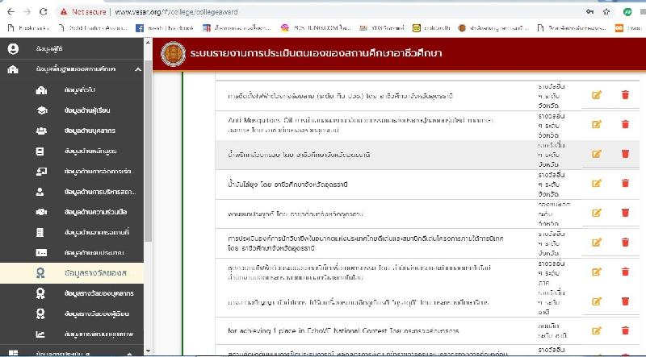
Task: Open the user info icon ข้อมูลผู้ใช้
Action: point(13,49)
